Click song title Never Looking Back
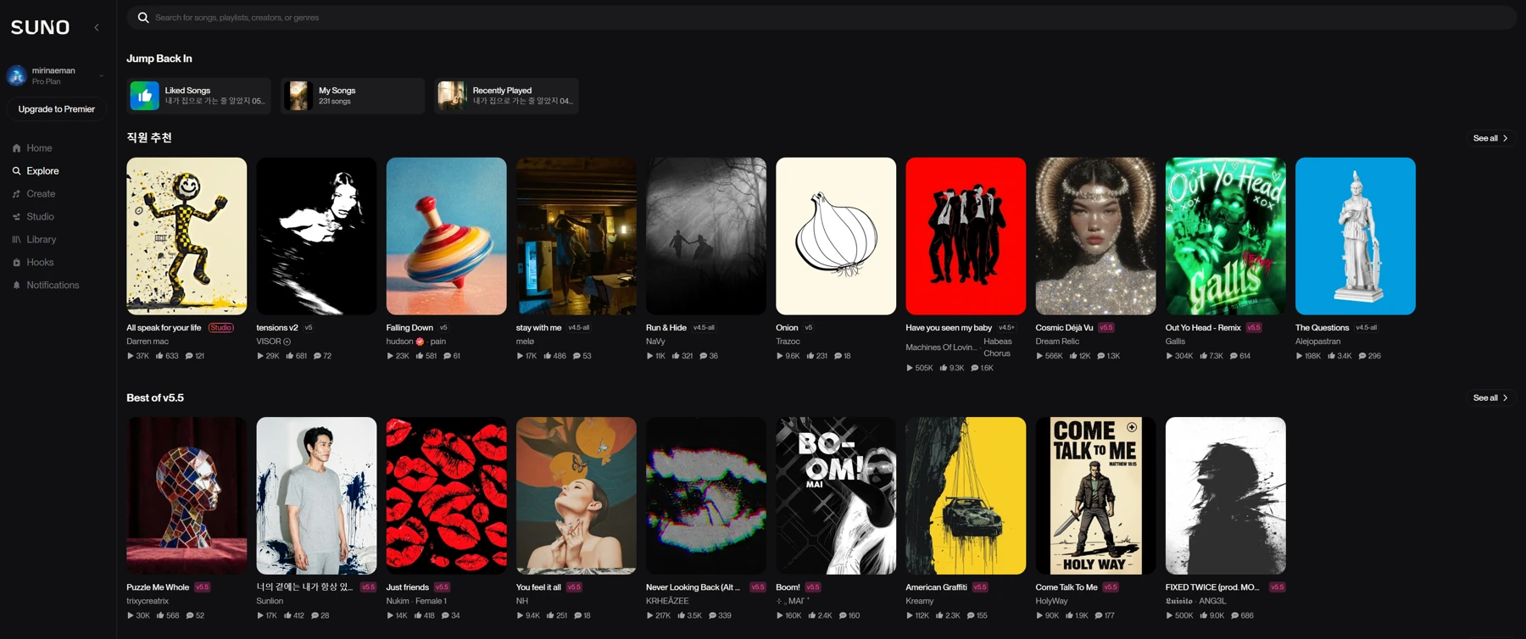This screenshot has height=639, width=1526. tap(693, 587)
